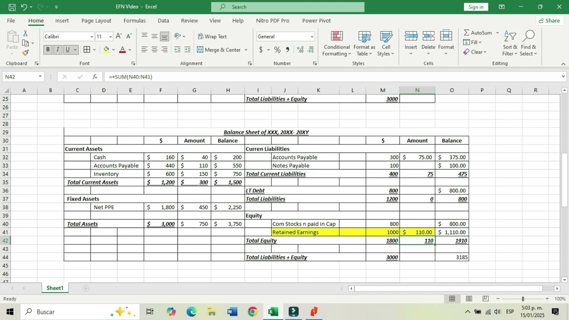Viewport: 569px width, 320px height.
Task: Click the Top Align icon
Action: pyautogui.click(x=144, y=36)
